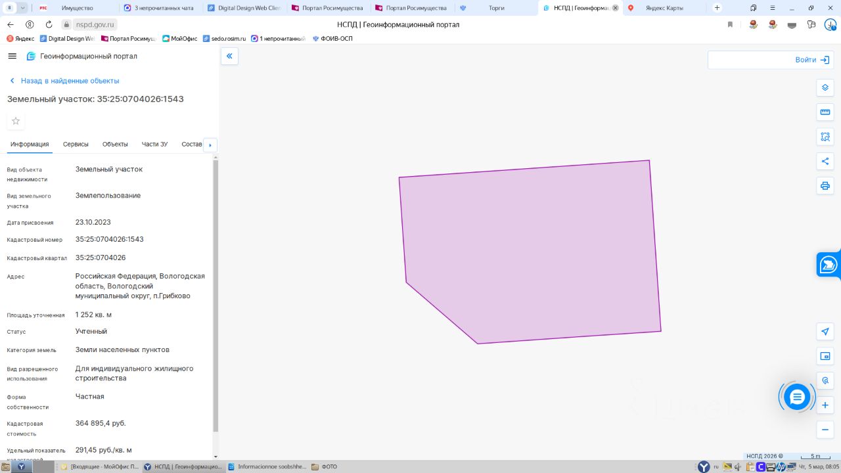841x473 pixels.
Task: Click the nspd.gov.ru address bar
Action: pos(95,24)
